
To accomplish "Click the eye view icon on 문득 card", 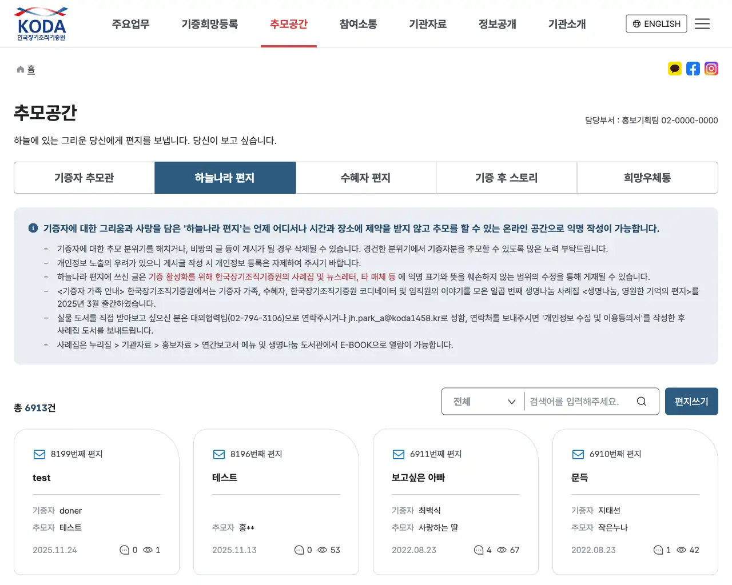I will coord(681,550).
